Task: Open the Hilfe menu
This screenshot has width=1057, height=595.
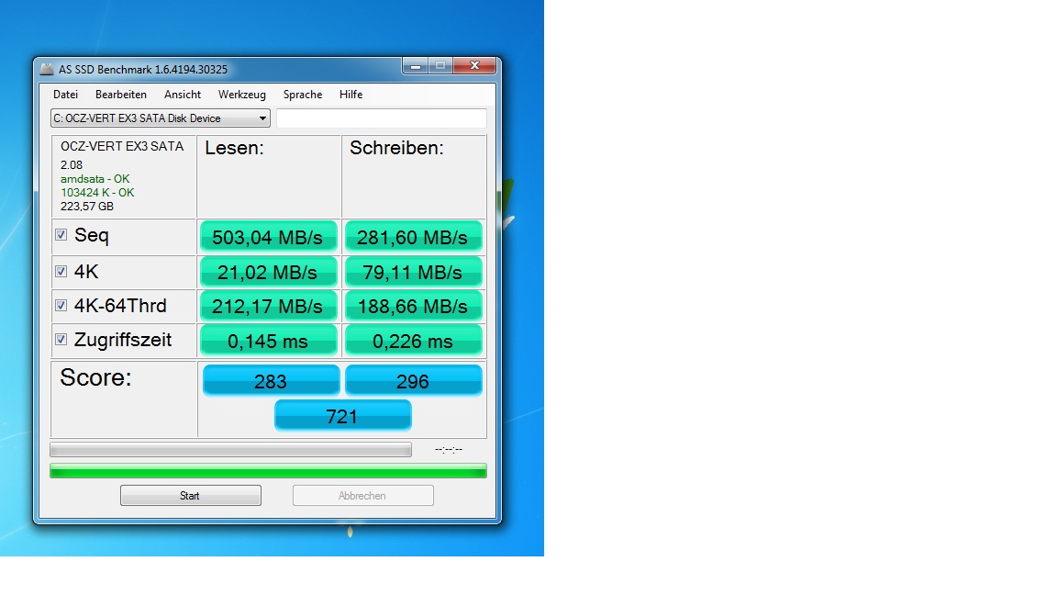Action: 351,95
